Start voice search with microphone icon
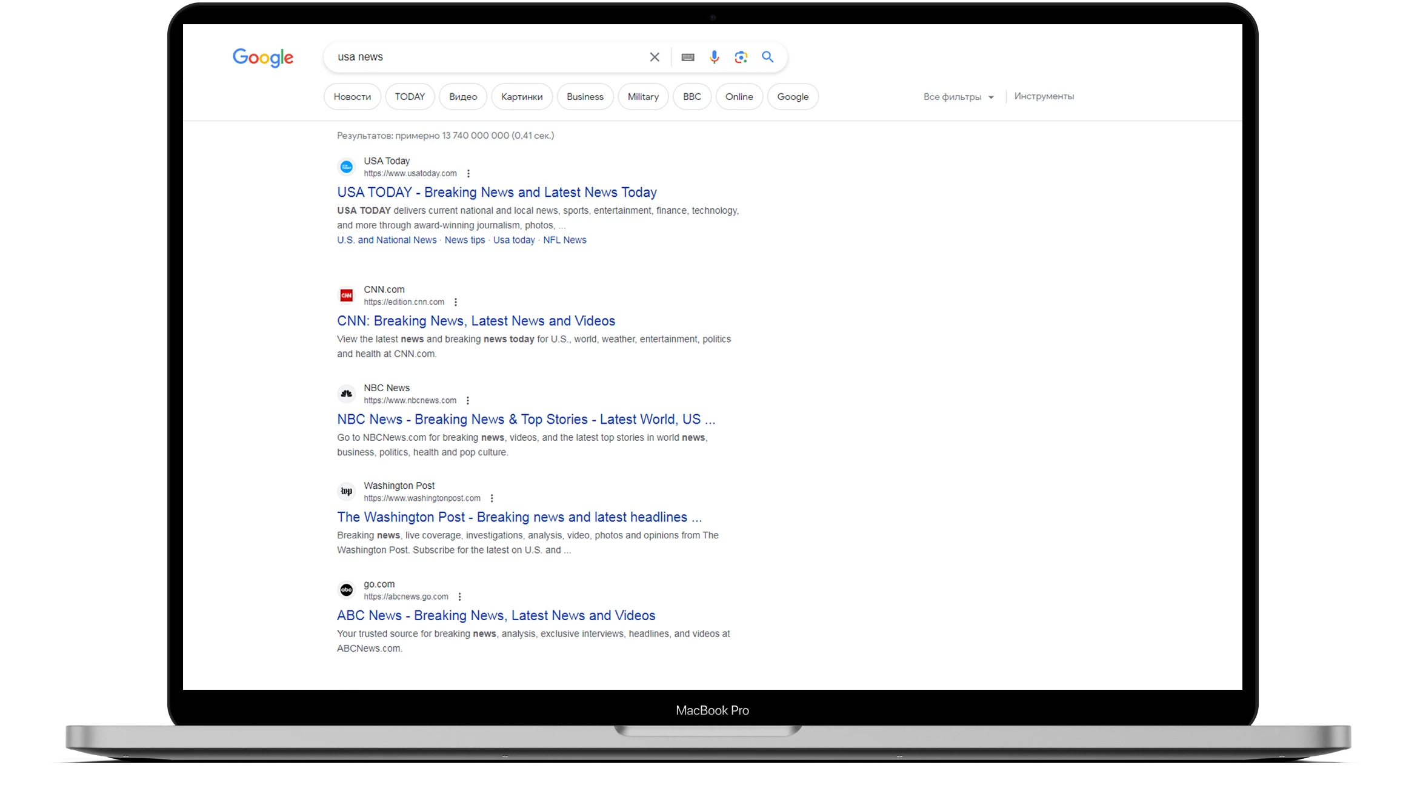 click(715, 57)
